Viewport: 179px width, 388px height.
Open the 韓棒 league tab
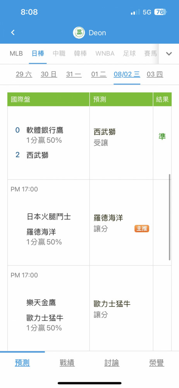[80, 54]
